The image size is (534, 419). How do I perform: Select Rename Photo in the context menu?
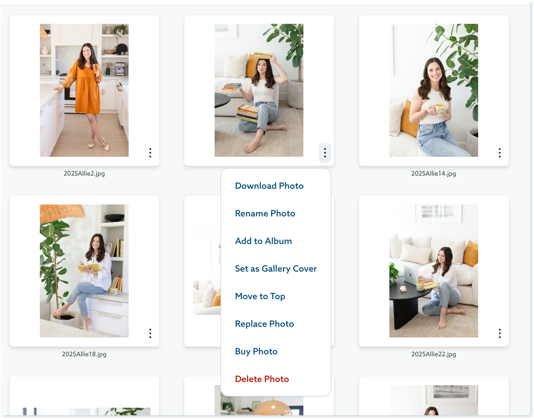click(x=265, y=214)
